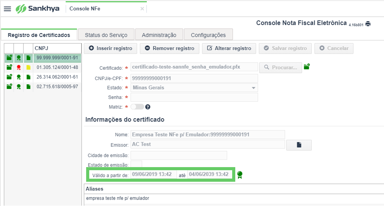Screen dimensions: 384x206
Task: Click green seal icon in row 02.715.618/0005-97
Action: [x=19, y=87]
